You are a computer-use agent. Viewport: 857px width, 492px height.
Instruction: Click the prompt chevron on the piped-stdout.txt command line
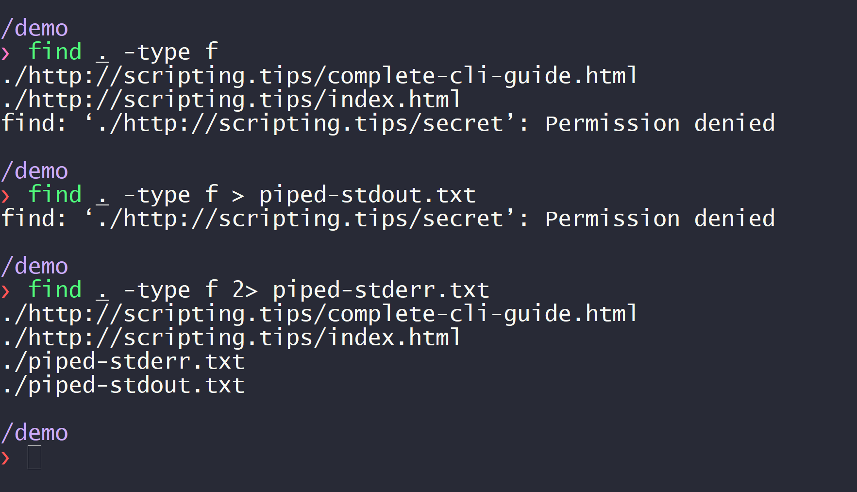point(6,195)
